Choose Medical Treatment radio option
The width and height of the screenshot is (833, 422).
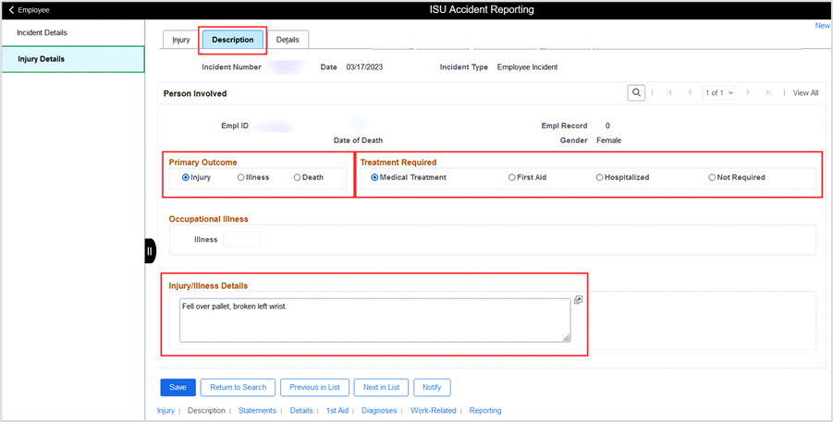click(x=374, y=178)
